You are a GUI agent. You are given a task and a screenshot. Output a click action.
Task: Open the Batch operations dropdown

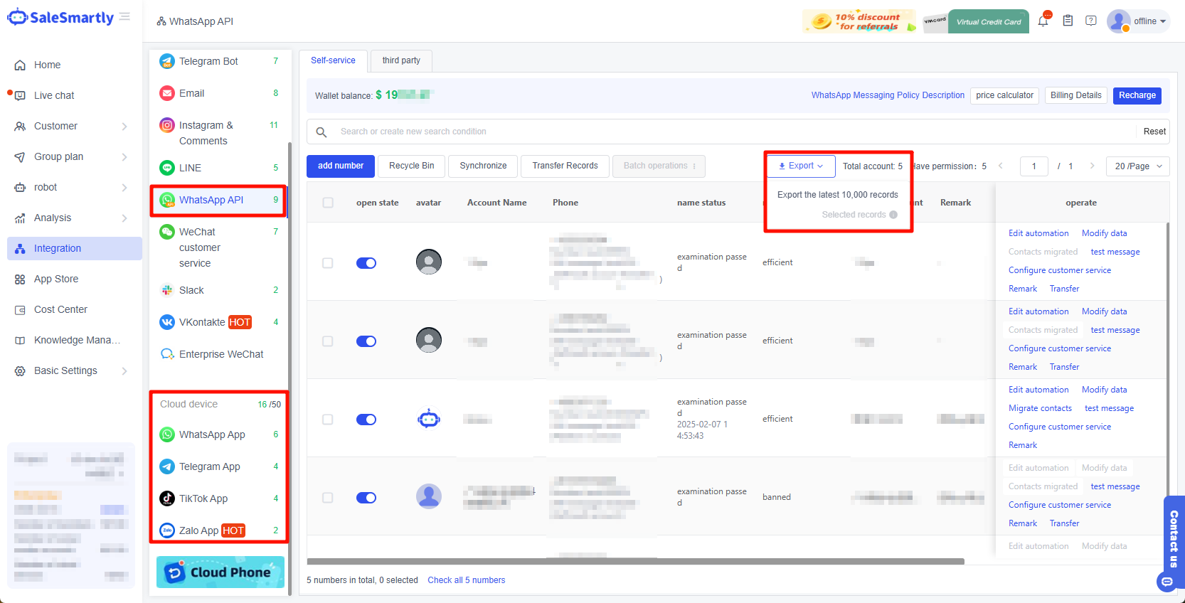[659, 166]
